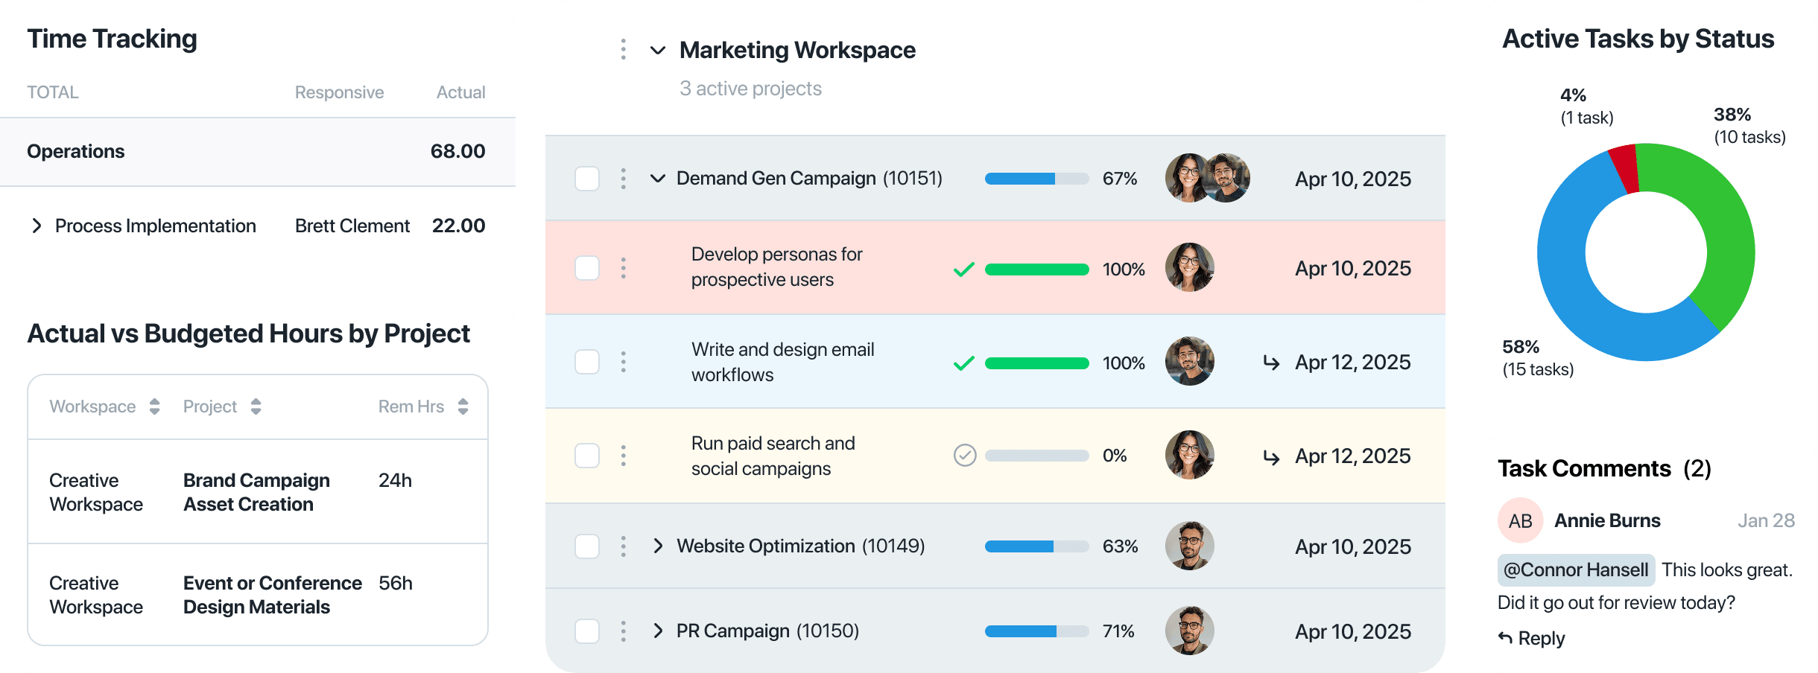
Task: Click Annie Burns AB avatar badge
Action: tap(1520, 520)
